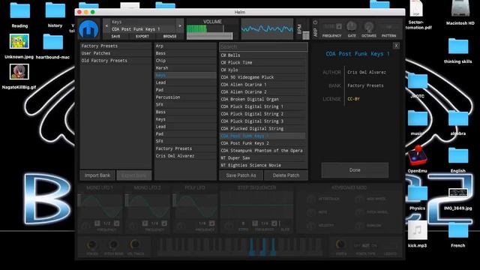Load CDA Pluck Digital String 1
The width and height of the screenshot is (480, 270).
point(263,106)
